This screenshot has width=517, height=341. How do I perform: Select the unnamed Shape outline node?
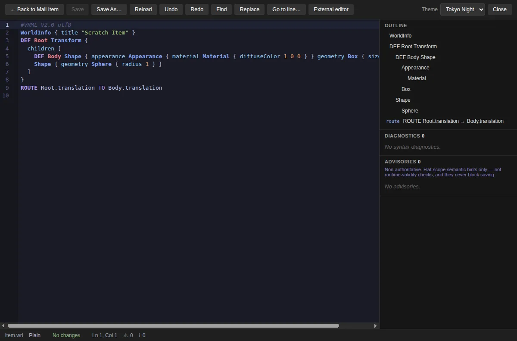click(x=403, y=100)
